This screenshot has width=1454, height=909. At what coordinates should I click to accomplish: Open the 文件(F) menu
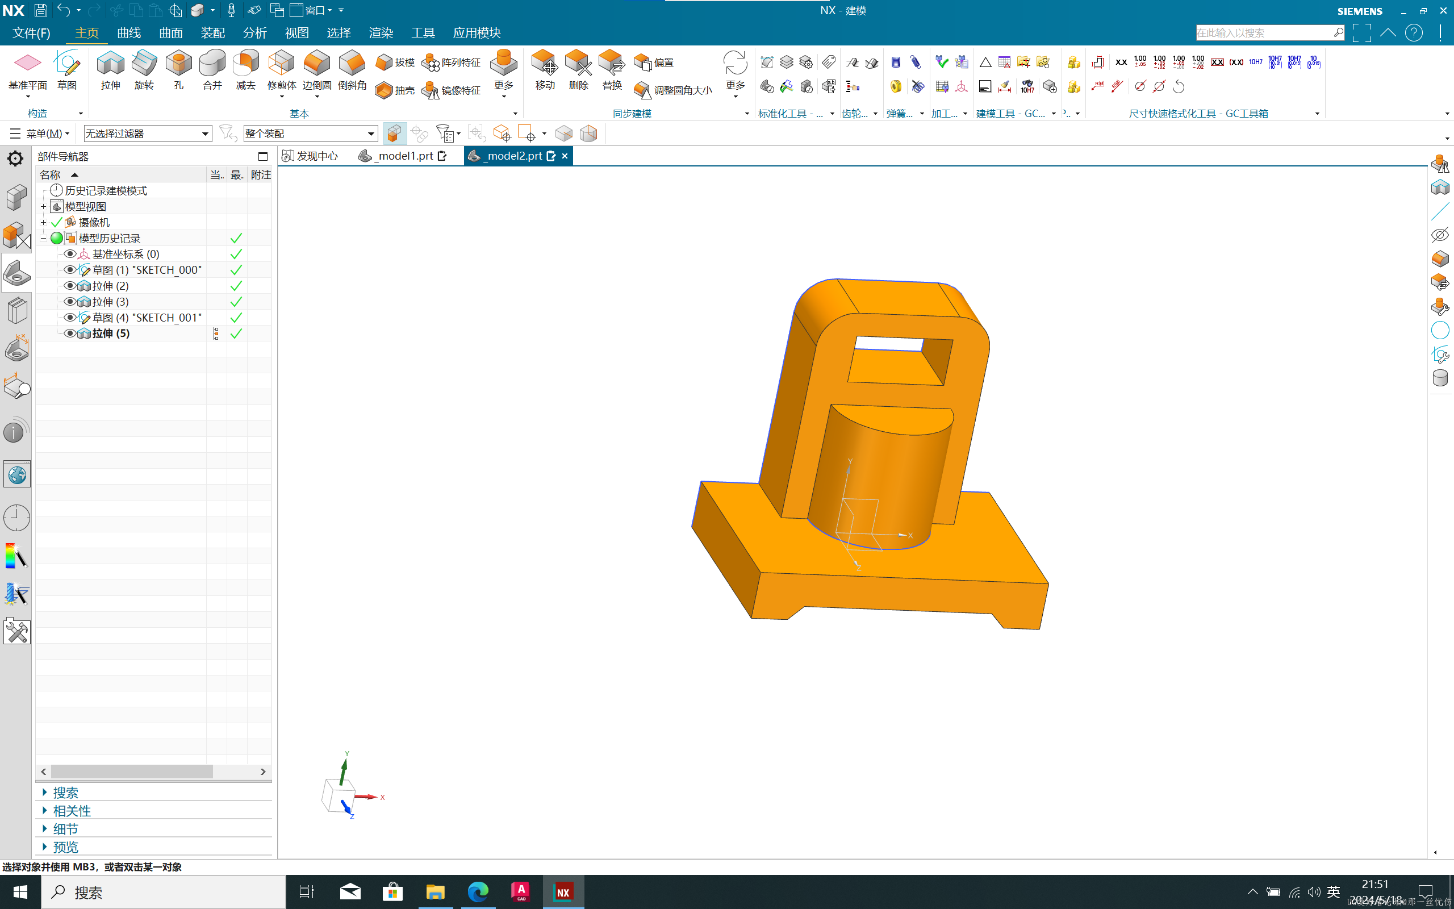[31, 33]
